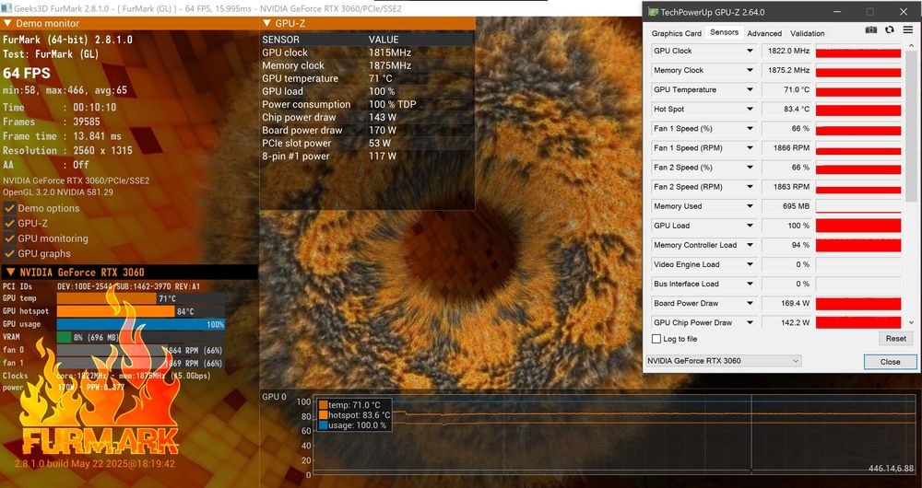
Task: Toggle the GPU-Z checkbox in FurMark
Action: click(9, 223)
